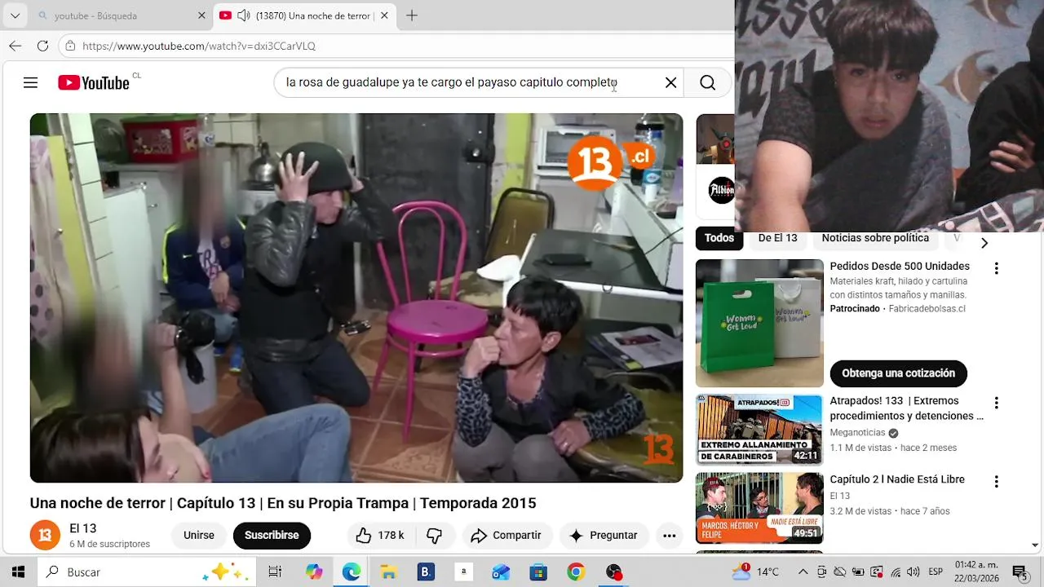Switch to the "youtube - Búsqueda" tab
Screen dimensions: 1044x587
(x=121, y=15)
